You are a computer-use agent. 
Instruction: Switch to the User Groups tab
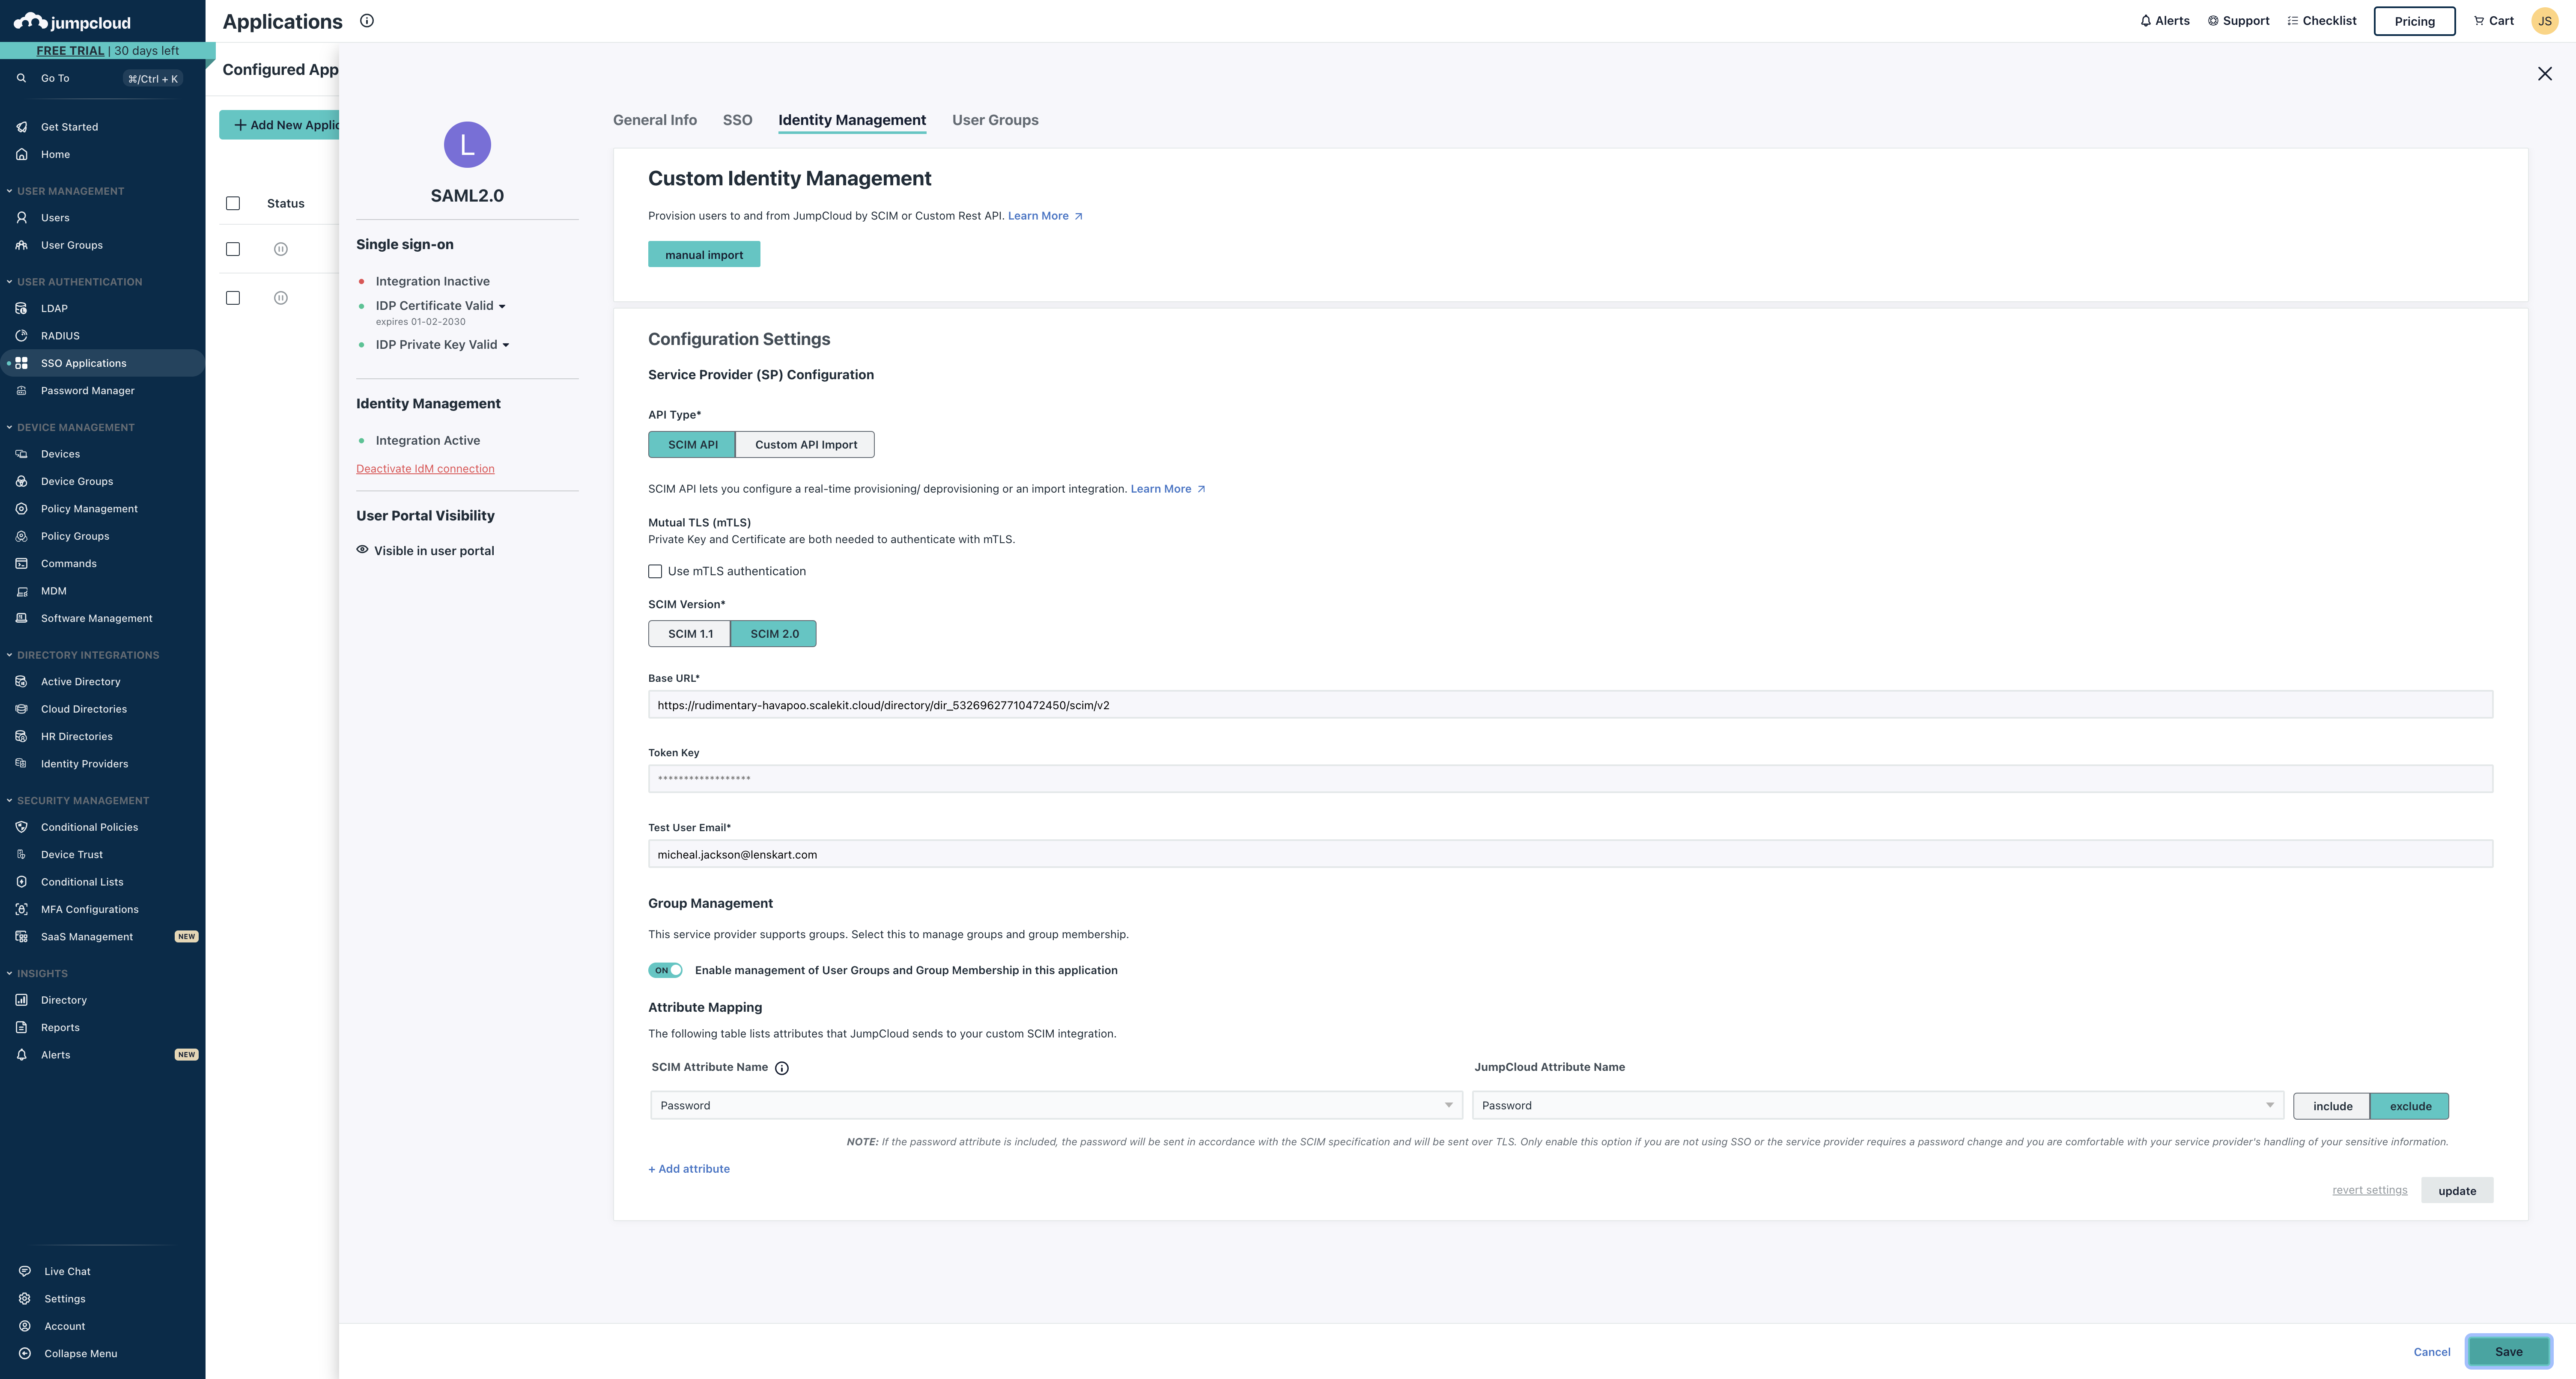[x=995, y=120]
